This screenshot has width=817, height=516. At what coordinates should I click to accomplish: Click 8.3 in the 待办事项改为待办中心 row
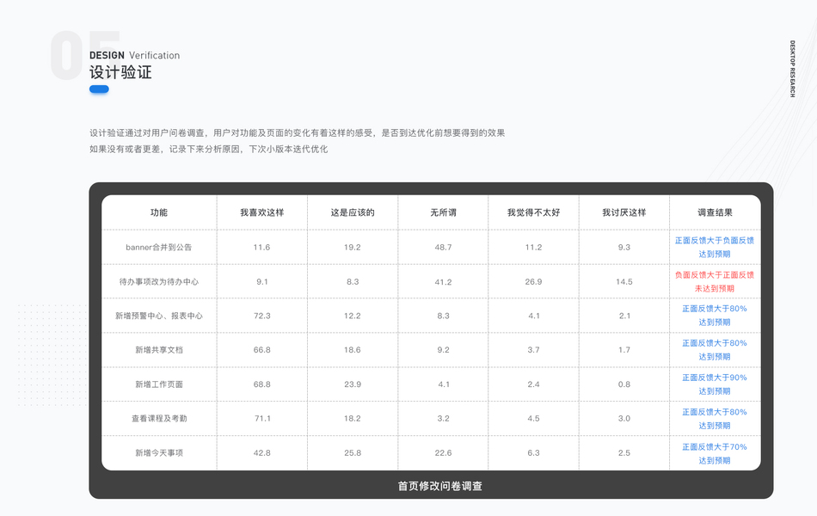(353, 281)
